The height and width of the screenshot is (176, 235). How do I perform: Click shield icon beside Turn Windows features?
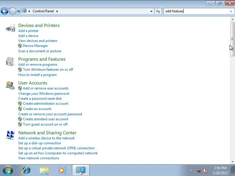[20, 70]
